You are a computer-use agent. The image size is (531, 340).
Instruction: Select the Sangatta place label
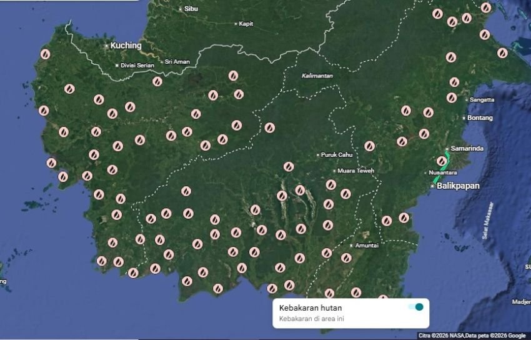pos(482,100)
